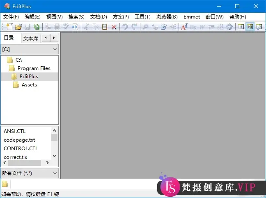266x198 pixels.
Task: Open the 搜索(S) menu
Action: pyautogui.click(x=76, y=17)
